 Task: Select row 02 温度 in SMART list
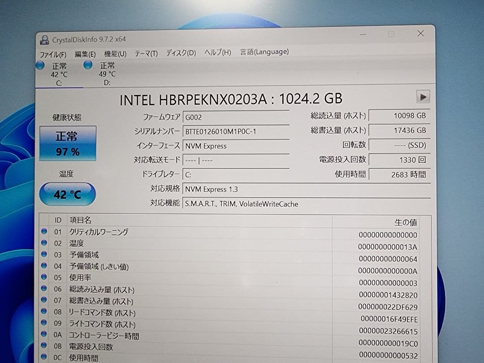(x=229, y=245)
